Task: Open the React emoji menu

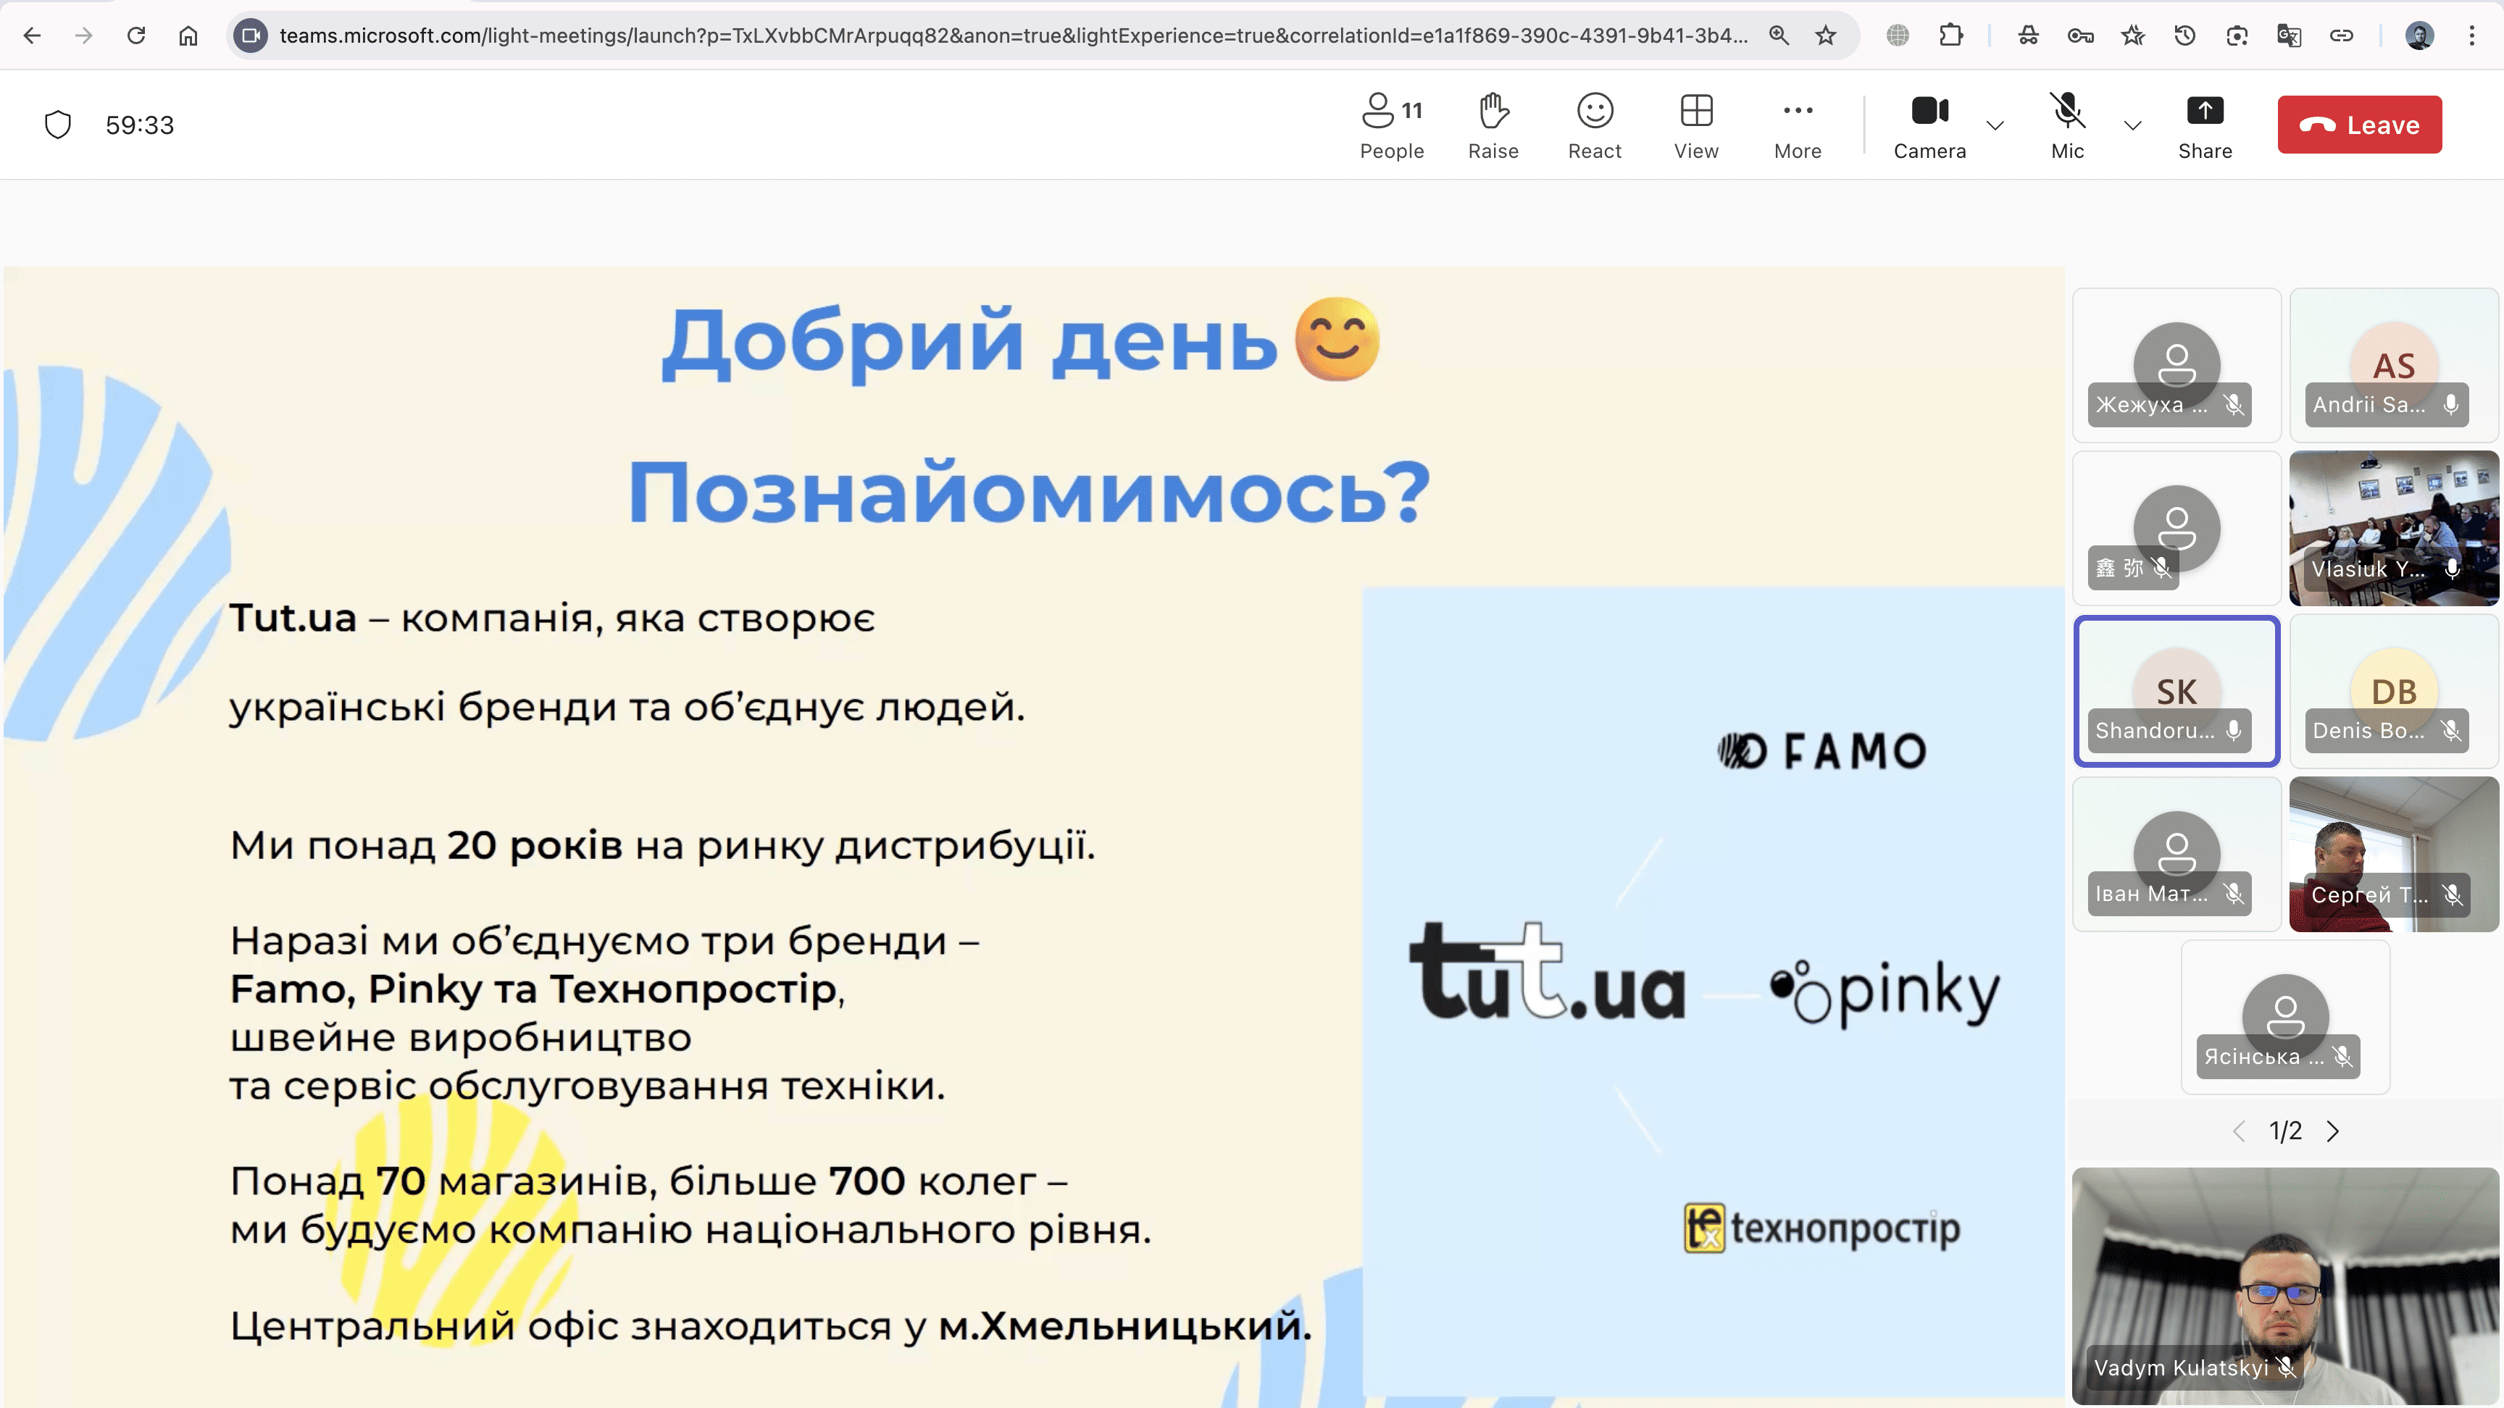Action: click(1594, 125)
